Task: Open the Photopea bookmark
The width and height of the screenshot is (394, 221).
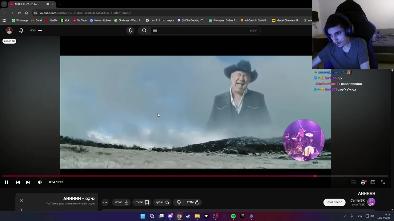Action: click(x=223, y=21)
